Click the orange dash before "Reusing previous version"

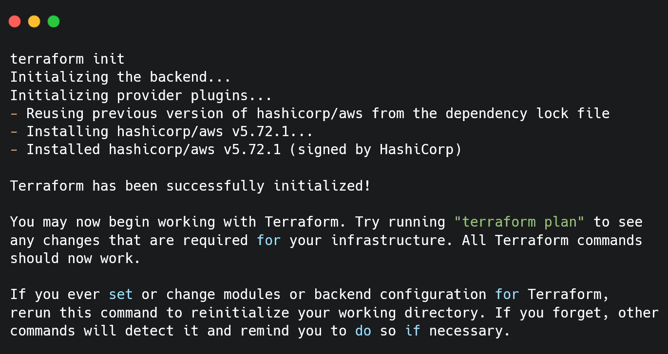14,114
